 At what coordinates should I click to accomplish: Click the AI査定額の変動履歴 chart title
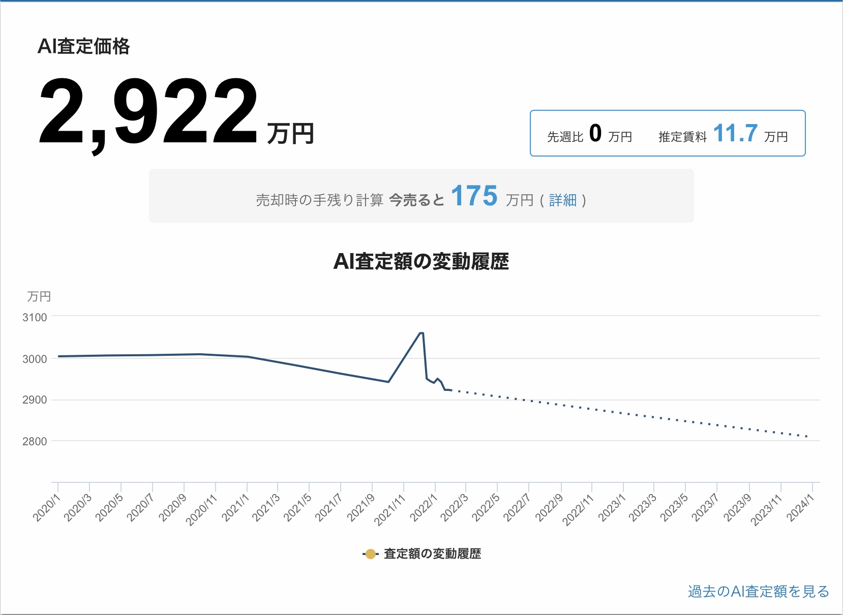tap(421, 262)
